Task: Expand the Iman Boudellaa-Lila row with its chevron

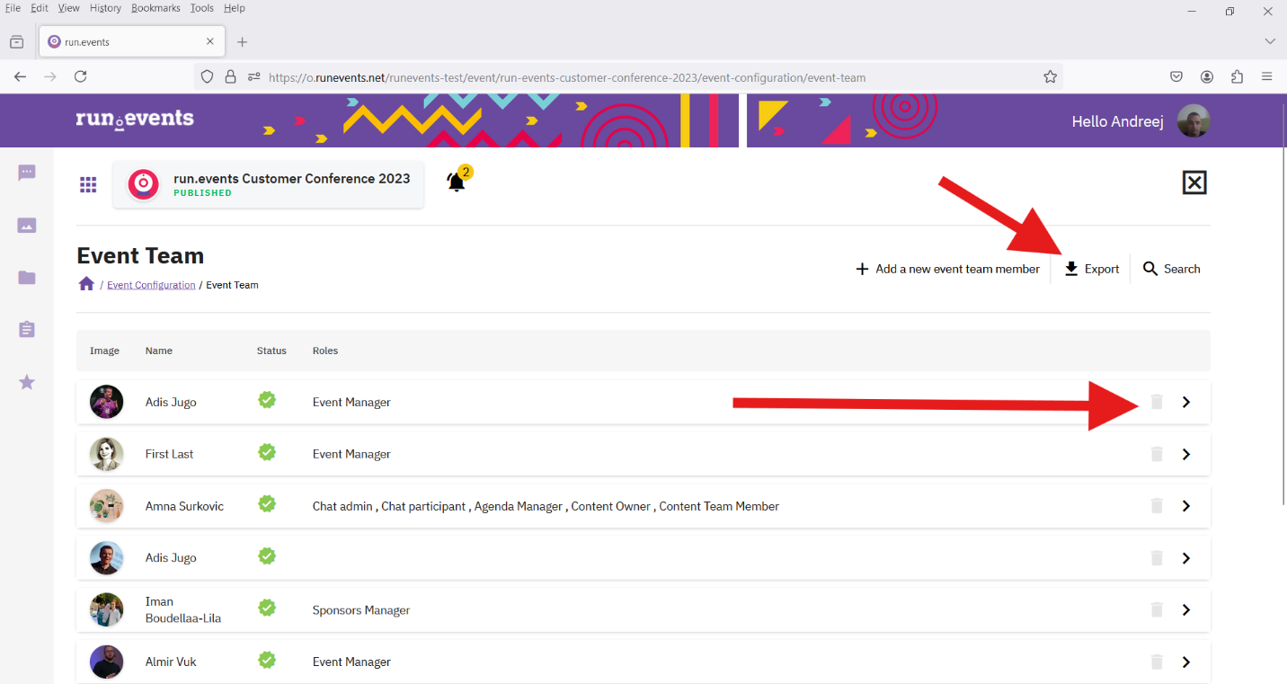Action: click(x=1186, y=610)
